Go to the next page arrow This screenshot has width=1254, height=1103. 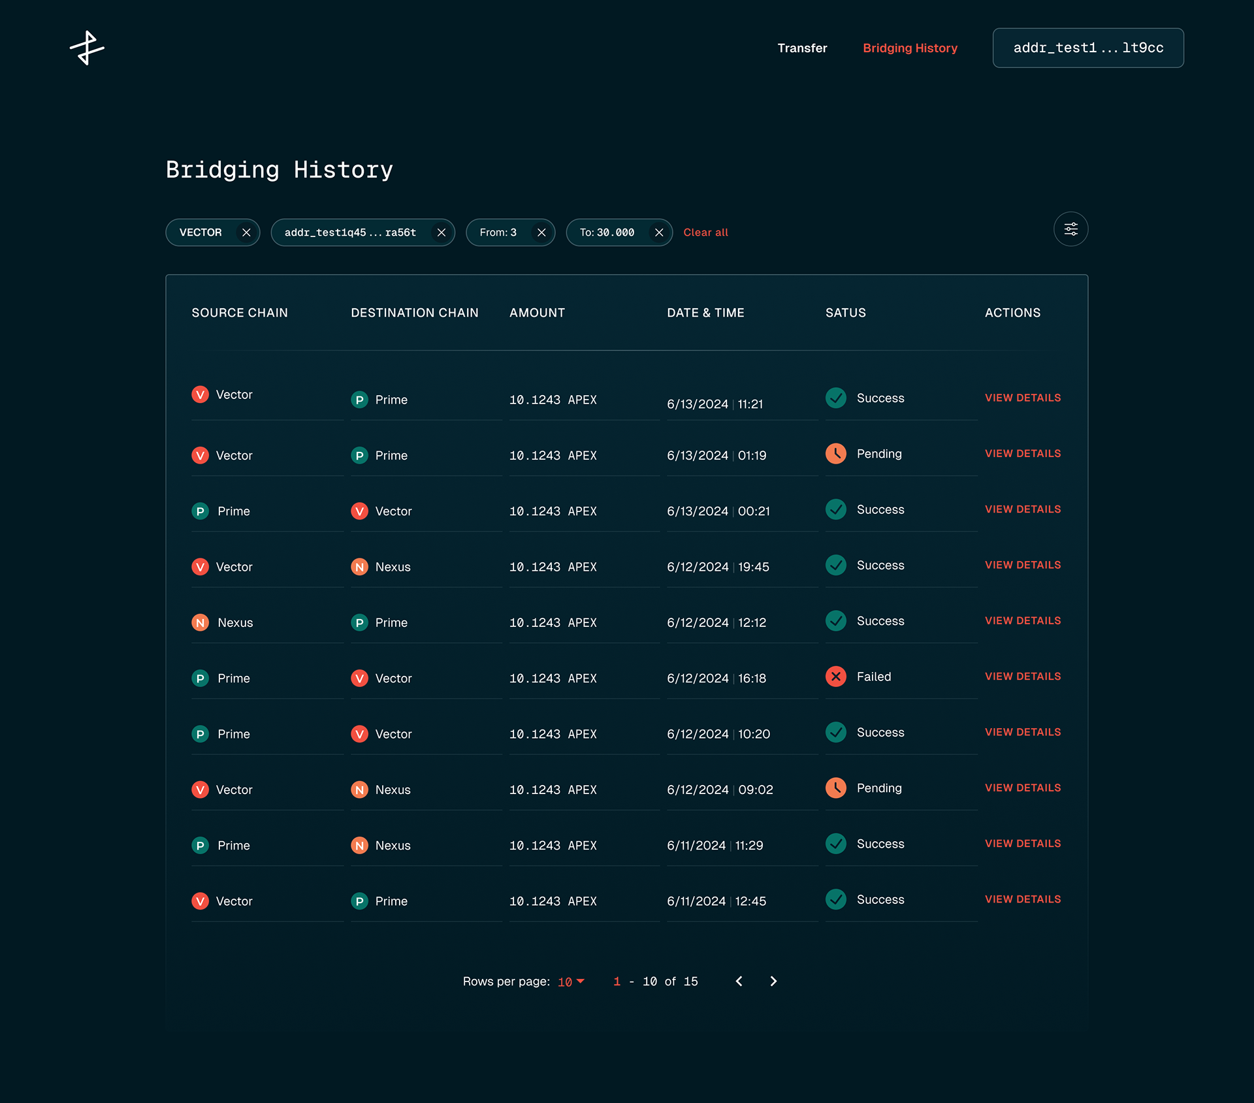pyautogui.click(x=773, y=981)
